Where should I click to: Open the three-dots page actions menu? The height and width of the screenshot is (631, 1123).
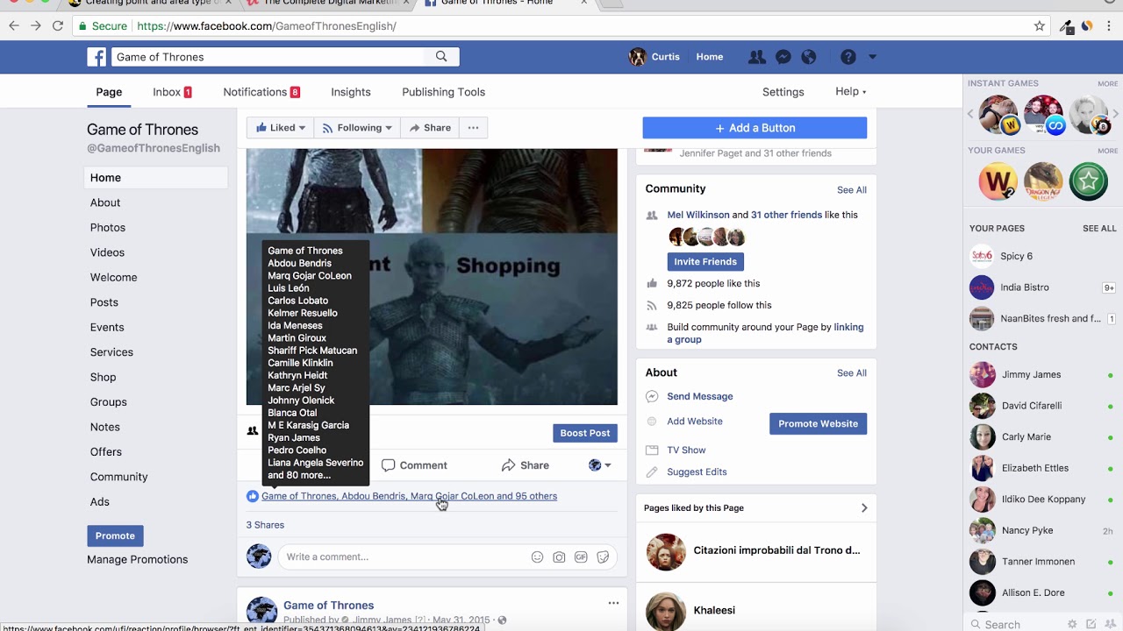pyautogui.click(x=473, y=128)
